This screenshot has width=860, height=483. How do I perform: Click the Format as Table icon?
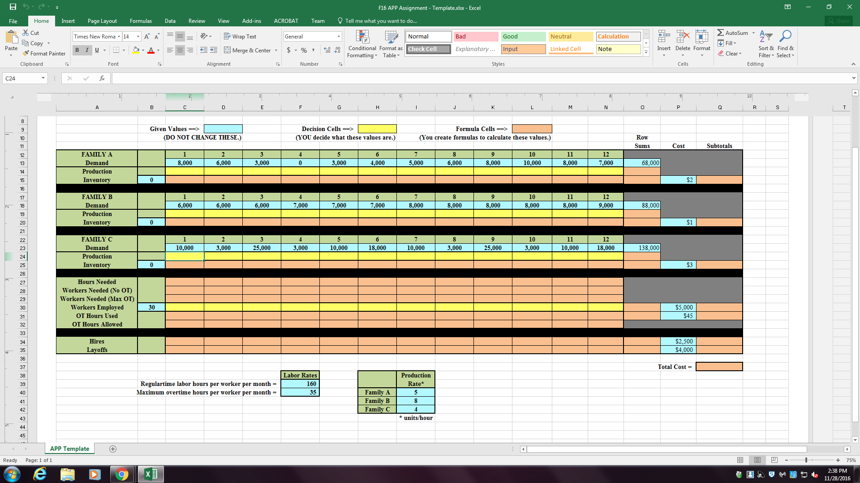point(391,38)
